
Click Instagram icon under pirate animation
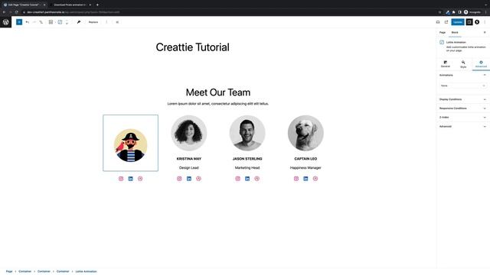121,179
